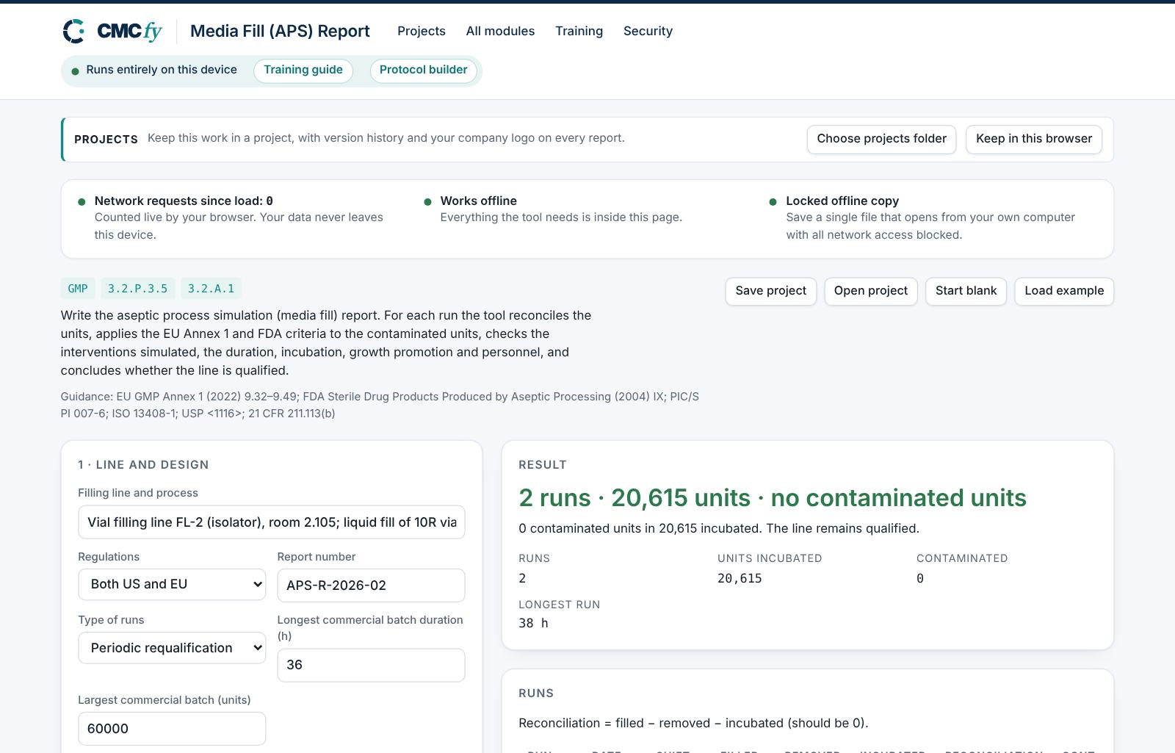The width and height of the screenshot is (1175, 753).
Task: Edit the Largest commercial batch units field
Action: (172, 729)
